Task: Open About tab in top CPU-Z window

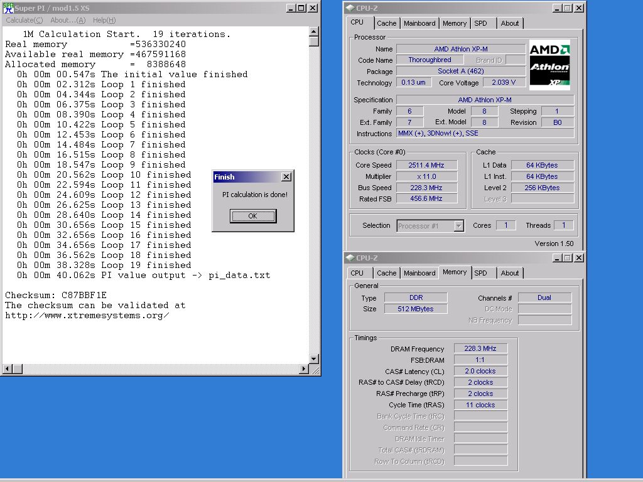Action: click(x=510, y=23)
